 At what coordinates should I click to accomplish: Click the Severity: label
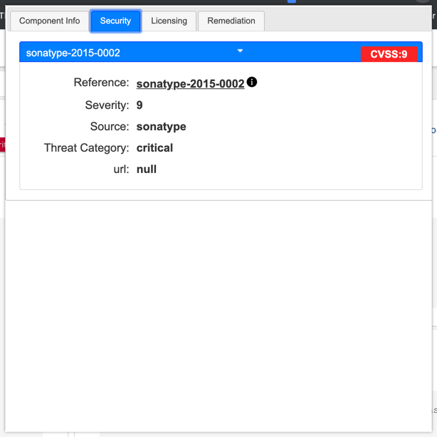(107, 105)
